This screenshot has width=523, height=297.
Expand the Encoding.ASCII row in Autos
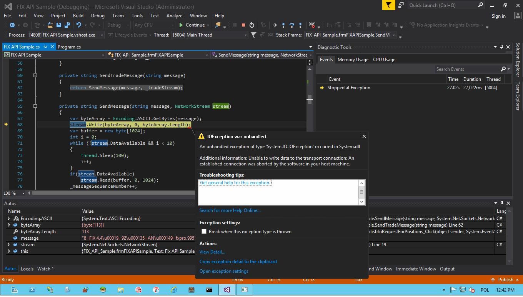click(x=9, y=219)
